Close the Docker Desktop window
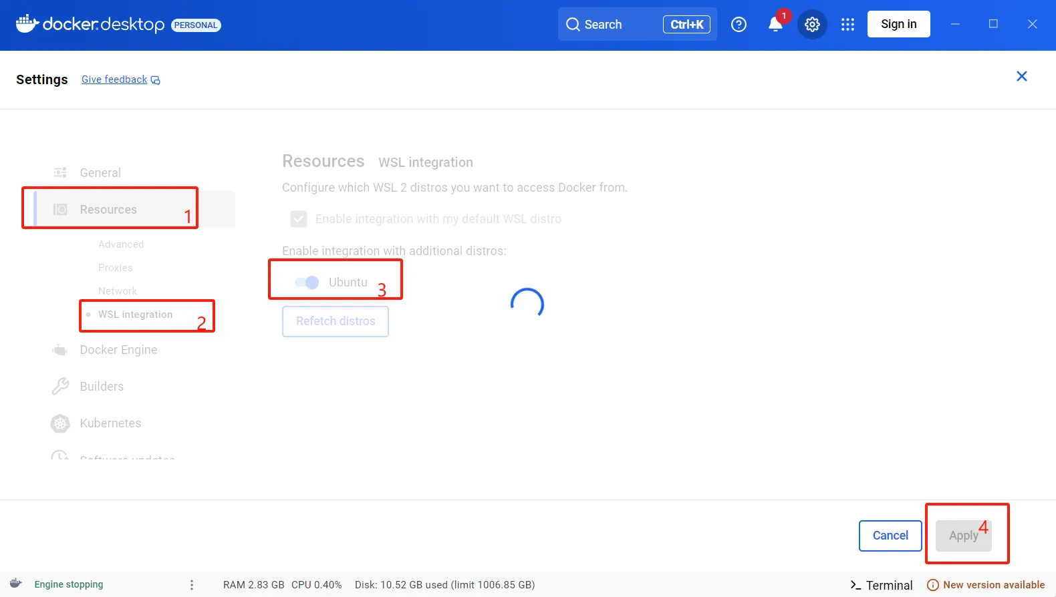 [1033, 24]
